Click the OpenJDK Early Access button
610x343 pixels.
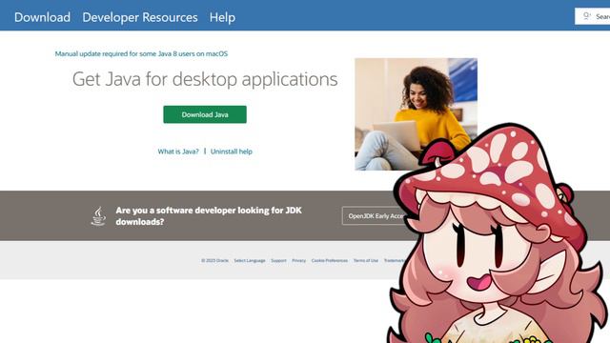(374, 216)
